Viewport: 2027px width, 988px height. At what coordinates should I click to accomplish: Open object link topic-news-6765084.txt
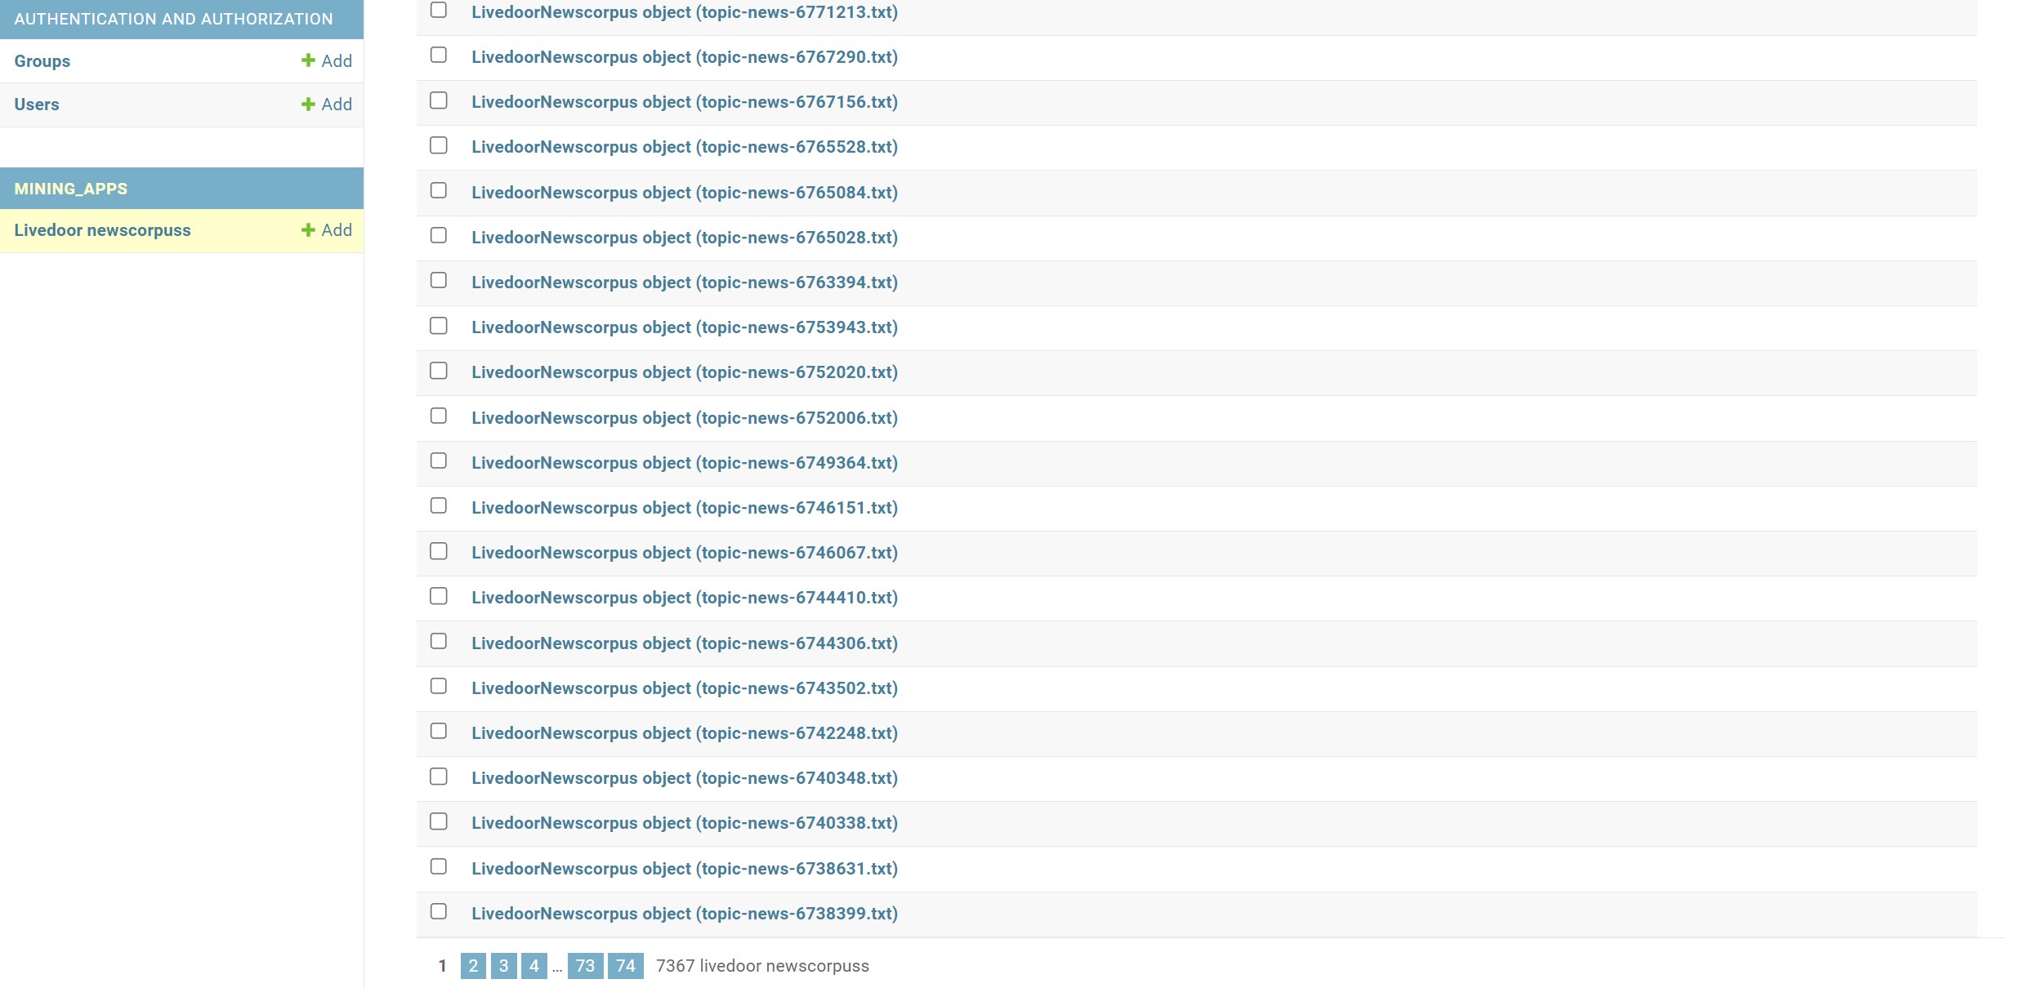(x=685, y=193)
